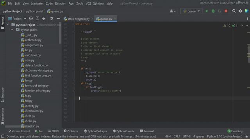Open the Navigate menu
The image size is (250, 140).
click(37, 3)
